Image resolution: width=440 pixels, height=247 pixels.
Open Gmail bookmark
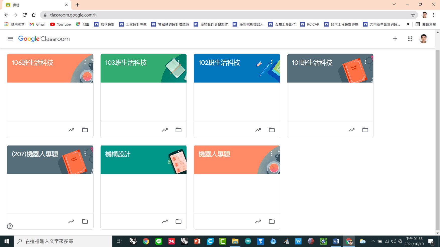pyautogui.click(x=37, y=24)
